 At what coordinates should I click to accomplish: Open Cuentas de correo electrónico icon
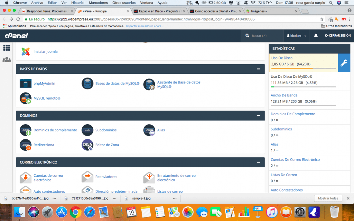click(x=25, y=178)
